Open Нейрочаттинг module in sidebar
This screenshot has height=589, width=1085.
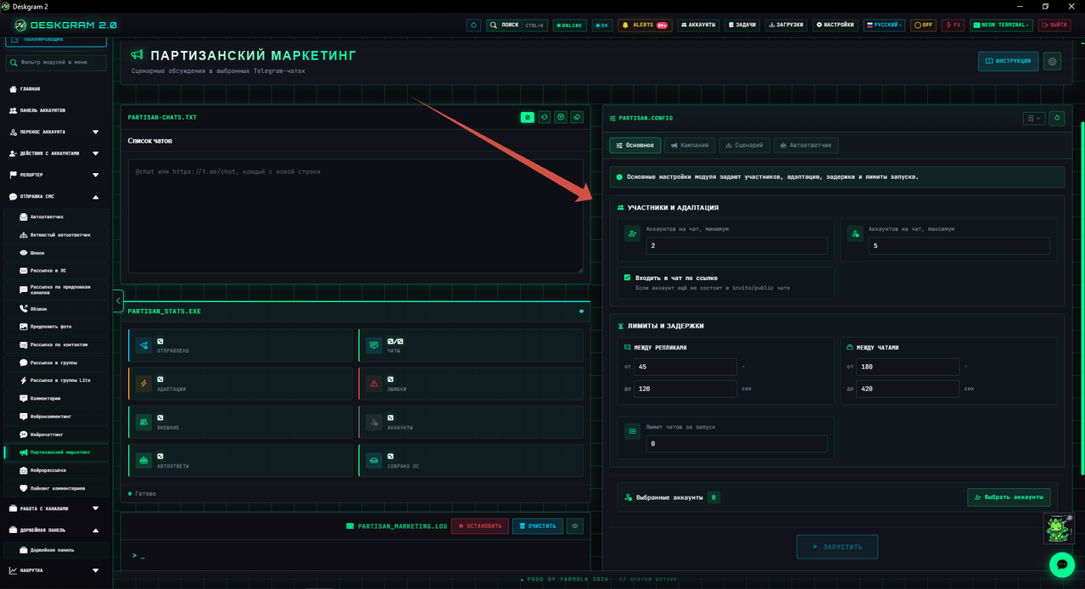(56, 435)
